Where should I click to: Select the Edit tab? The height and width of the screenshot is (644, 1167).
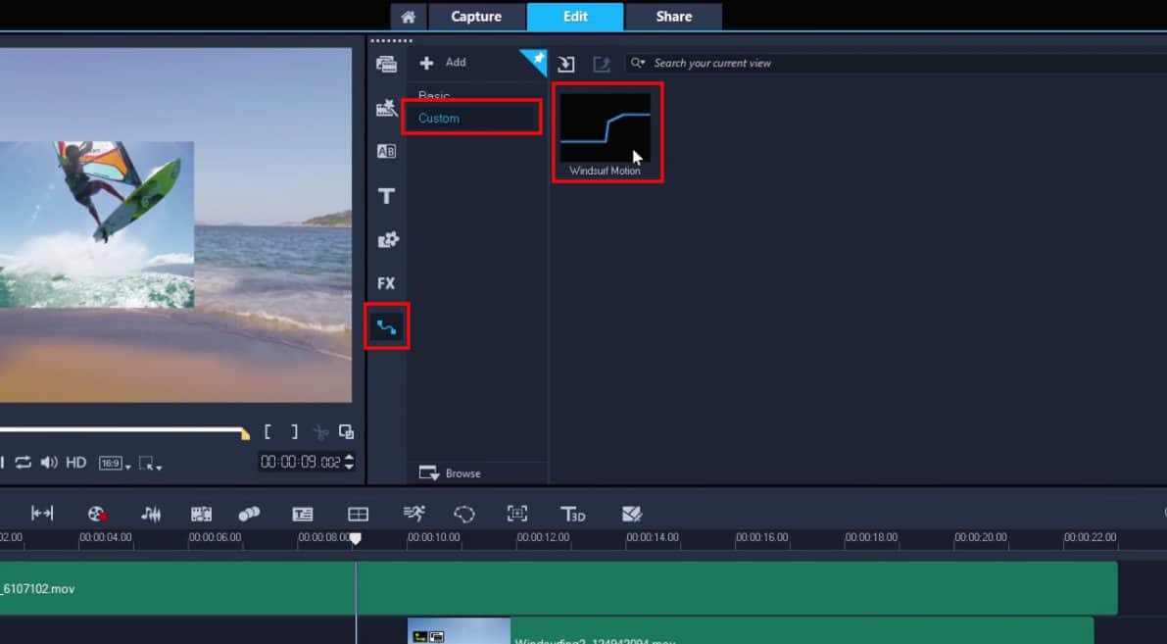575,17
